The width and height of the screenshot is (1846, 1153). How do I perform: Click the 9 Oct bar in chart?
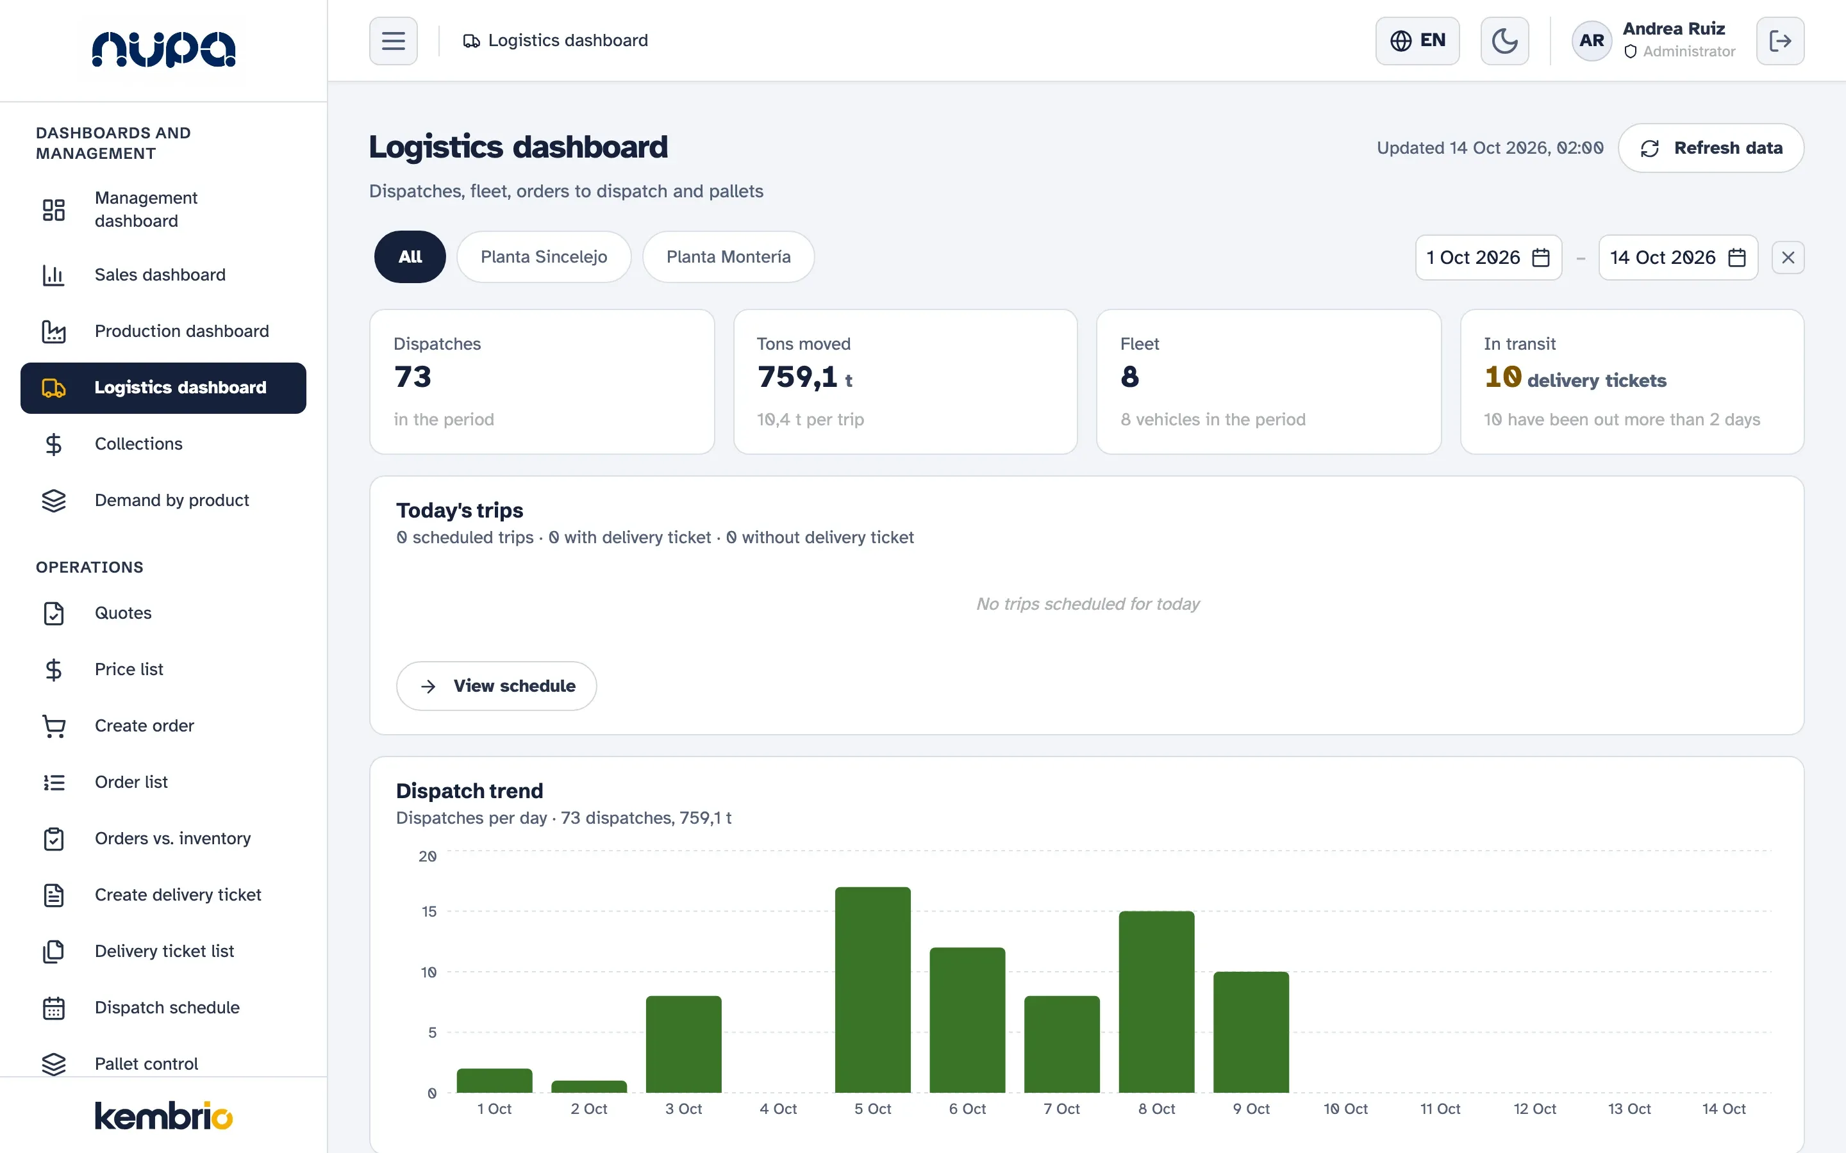click(1251, 1032)
